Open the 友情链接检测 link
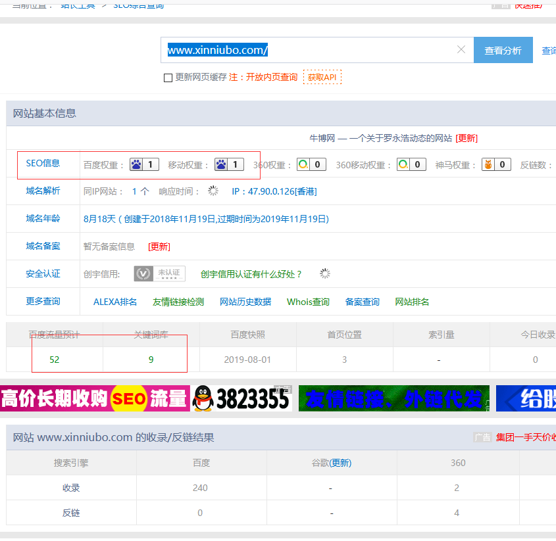Image resolution: width=556 pixels, height=541 pixels. tap(178, 302)
